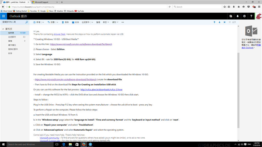Screen dimensions: 262x147
Task: Reload the page
Action: [170, 7]
